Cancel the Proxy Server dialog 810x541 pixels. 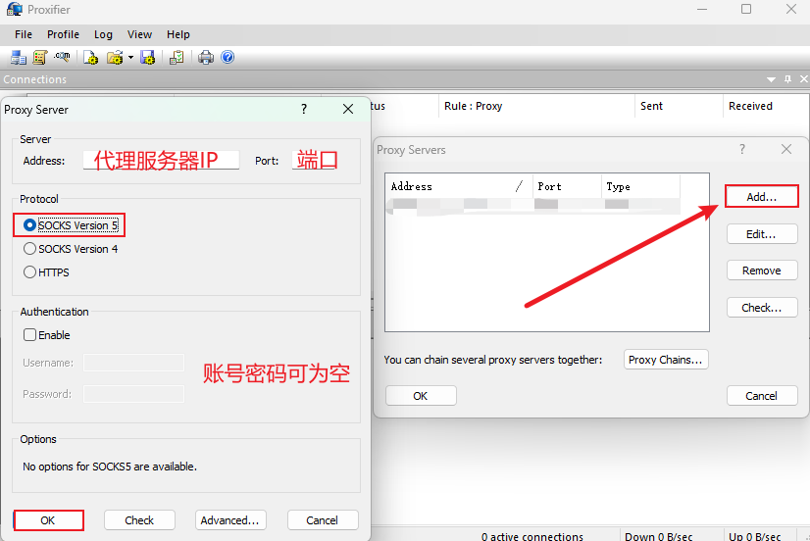(323, 520)
